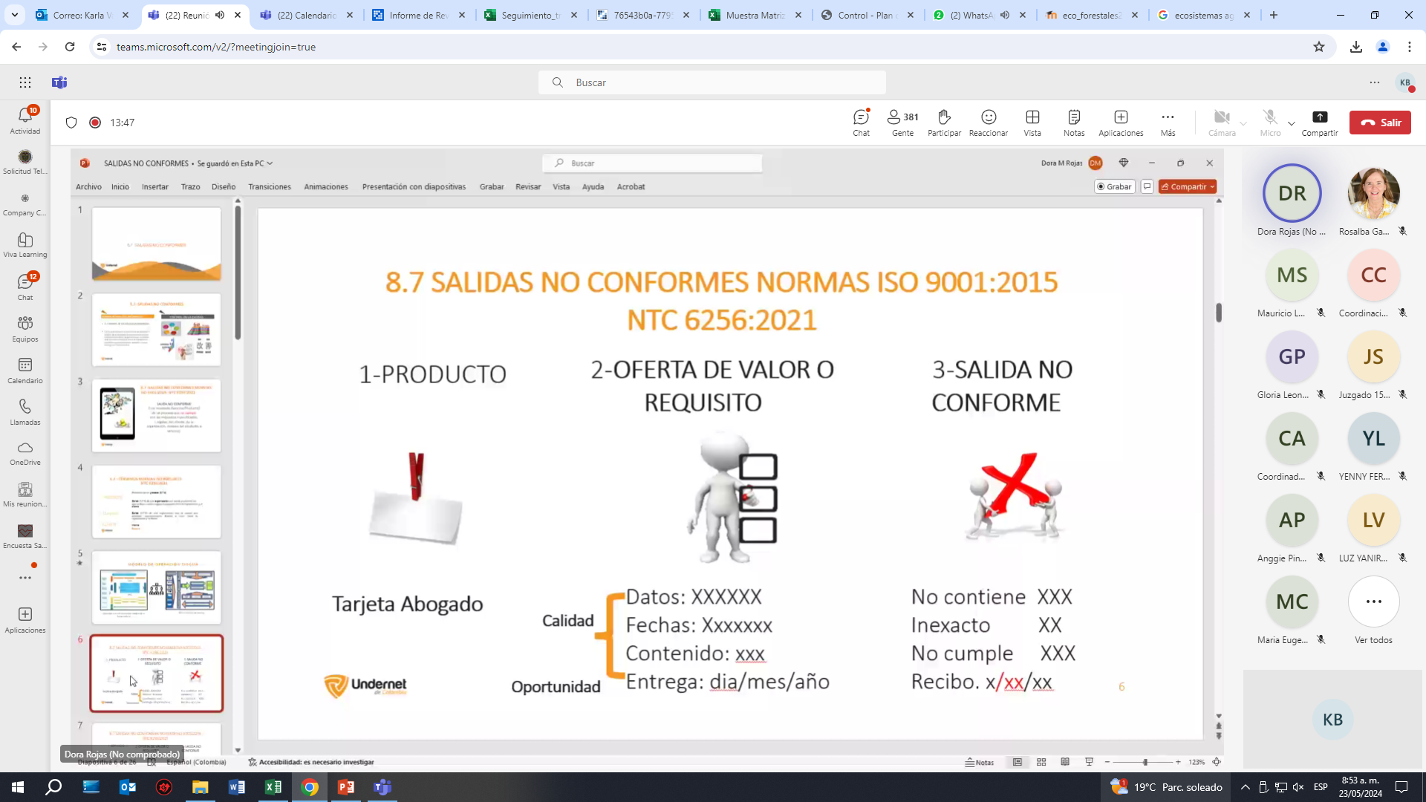Switch to Calendario browser tab
The image size is (1426, 802).
tap(306, 15)
